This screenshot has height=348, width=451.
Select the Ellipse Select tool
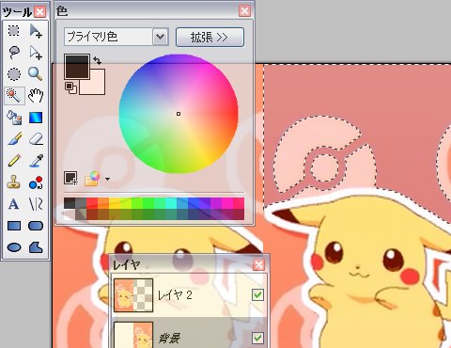click(x=14, y=74)
